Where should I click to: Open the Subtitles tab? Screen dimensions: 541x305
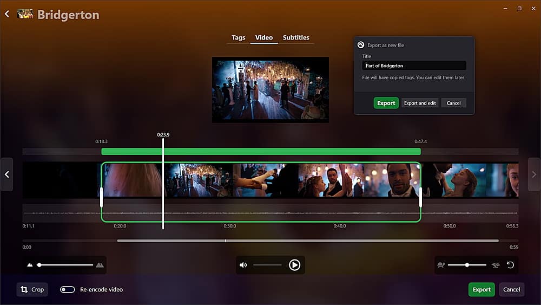pyautogui.click(x=296, y=38)
